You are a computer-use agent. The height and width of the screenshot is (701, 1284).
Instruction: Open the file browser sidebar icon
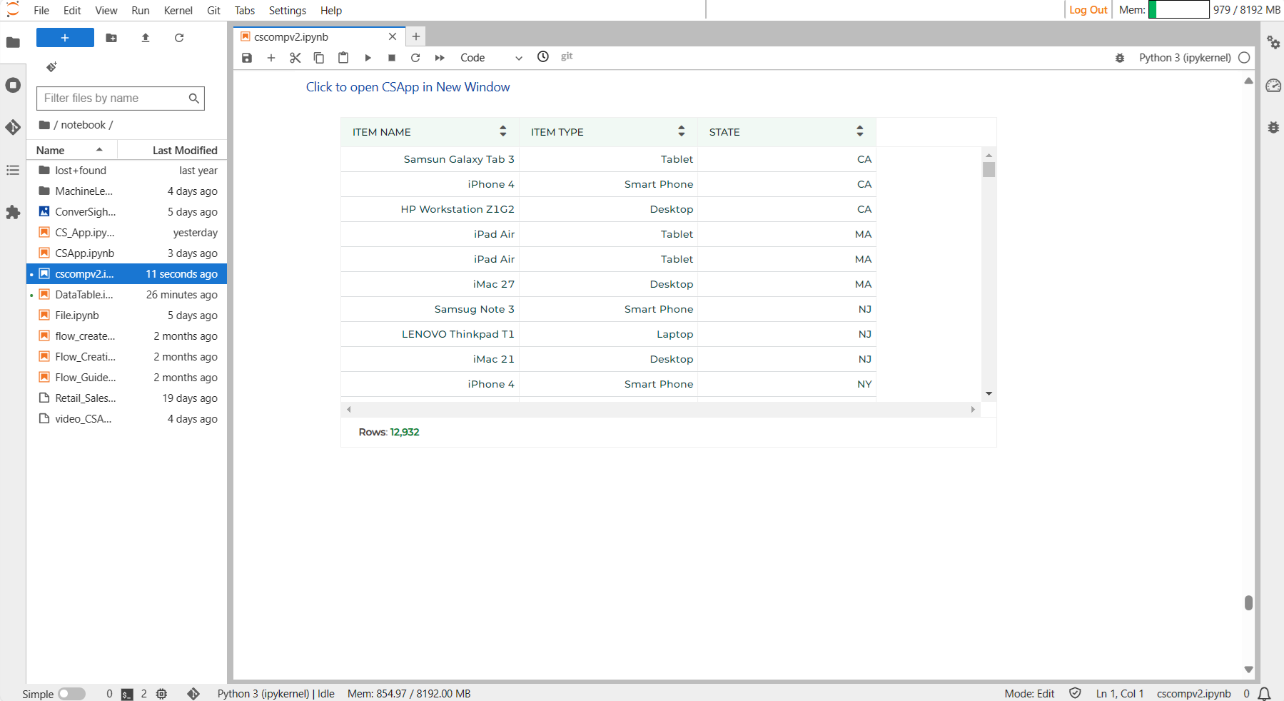[13, 43]
